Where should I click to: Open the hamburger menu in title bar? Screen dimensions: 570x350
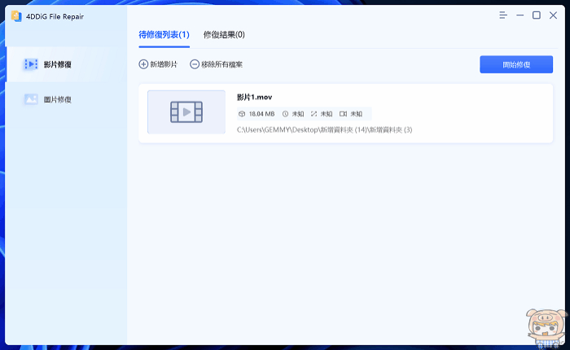tap(503, 15)
